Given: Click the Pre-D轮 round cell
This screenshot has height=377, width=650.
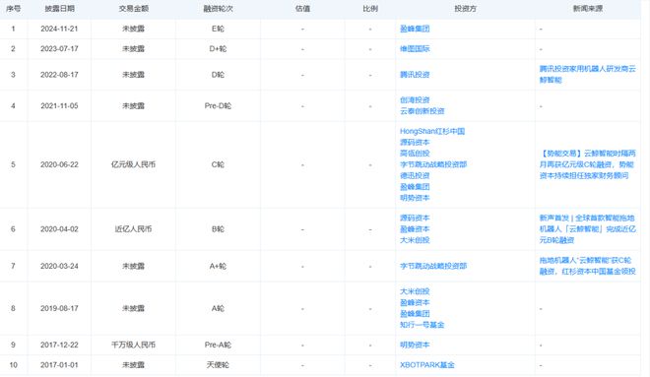Looking at the screenshot, I should coord(218,105).
